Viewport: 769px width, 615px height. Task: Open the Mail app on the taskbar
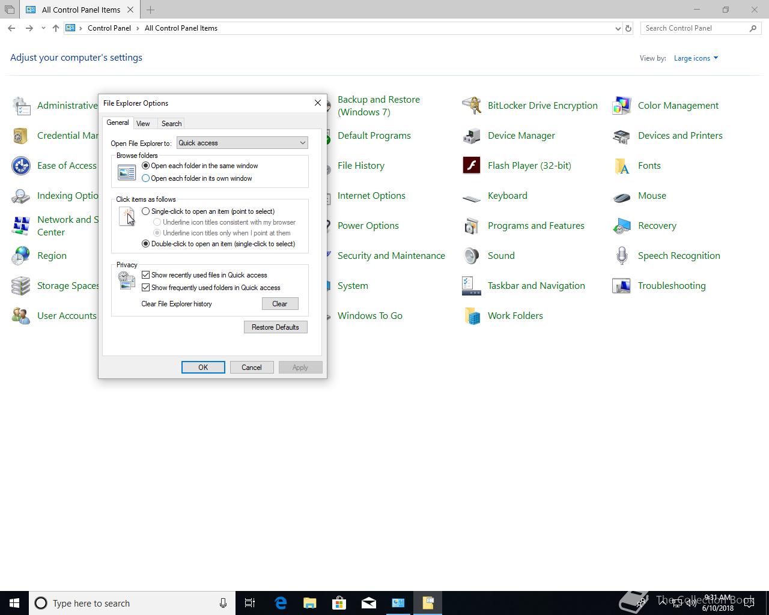point(369,603)
